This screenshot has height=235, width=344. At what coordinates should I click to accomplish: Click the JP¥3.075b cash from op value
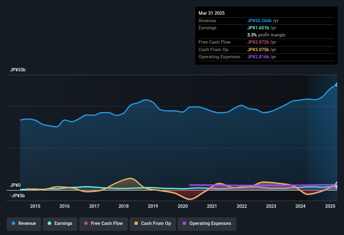tap(258, 50)
